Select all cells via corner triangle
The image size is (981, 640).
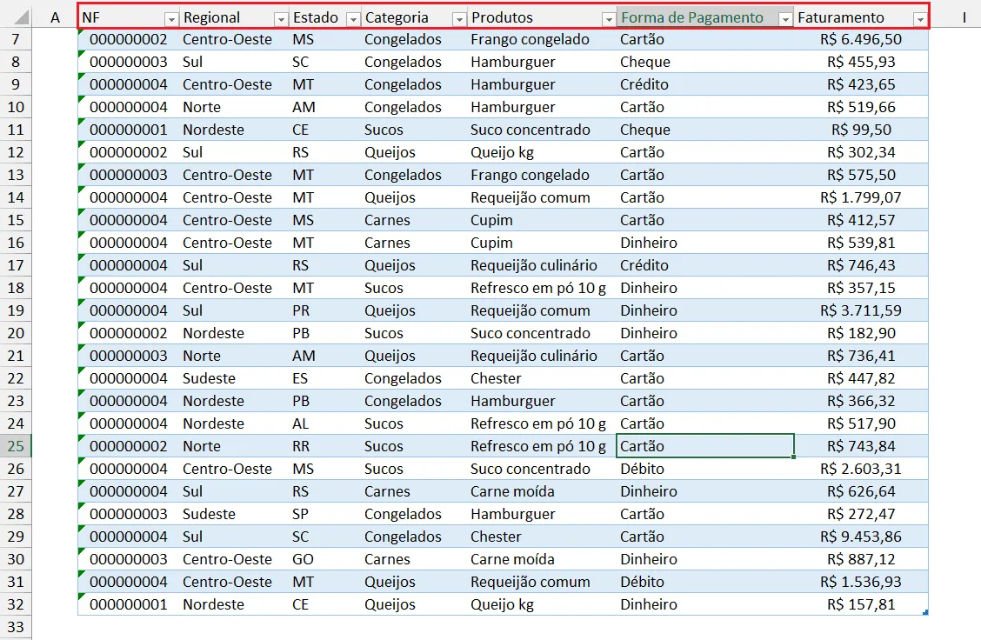(x=21, y=17)
